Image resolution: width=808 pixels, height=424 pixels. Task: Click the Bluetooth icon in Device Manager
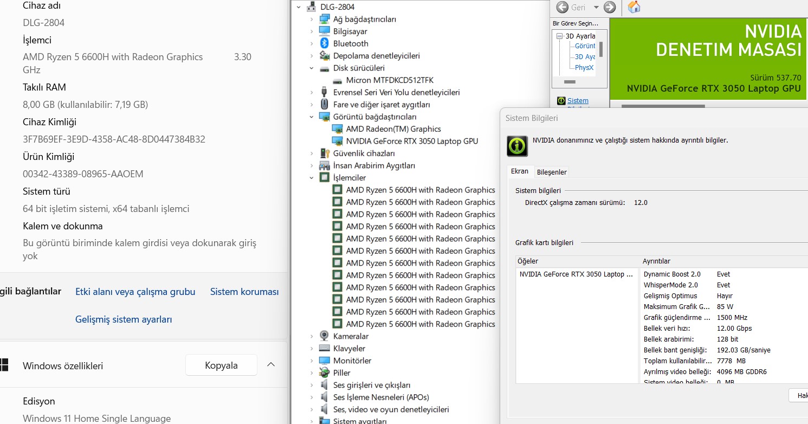pyautogui.click(x=325, y=43)
